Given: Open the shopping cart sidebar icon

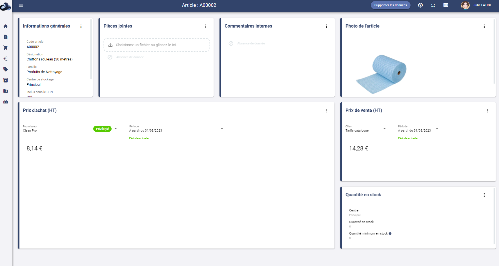Looking at the screenshot, I should click(5, 48).
